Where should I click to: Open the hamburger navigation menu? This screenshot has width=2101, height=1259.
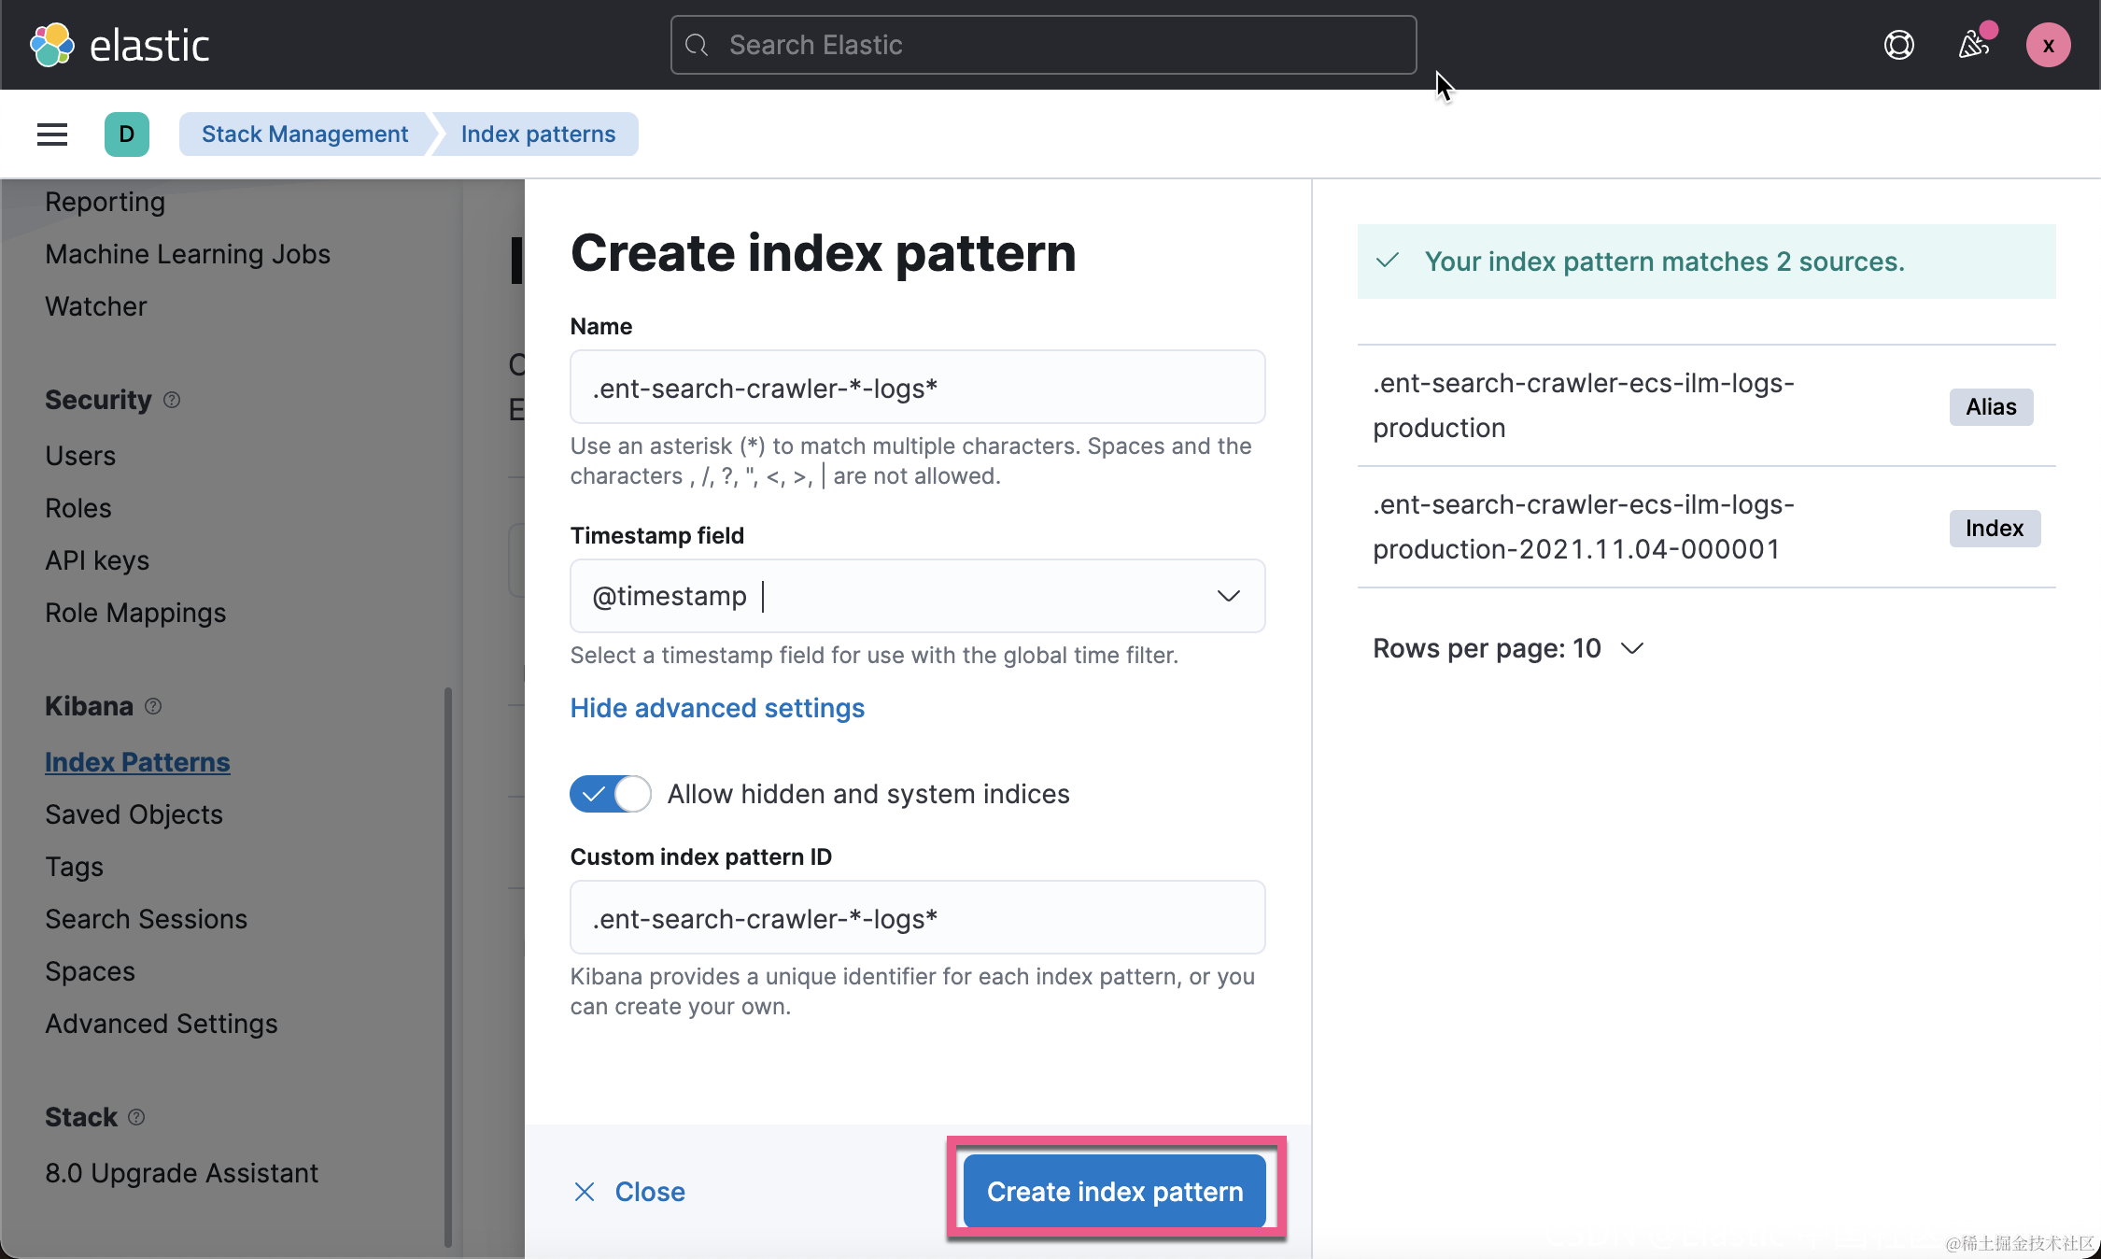click(52, 134)
